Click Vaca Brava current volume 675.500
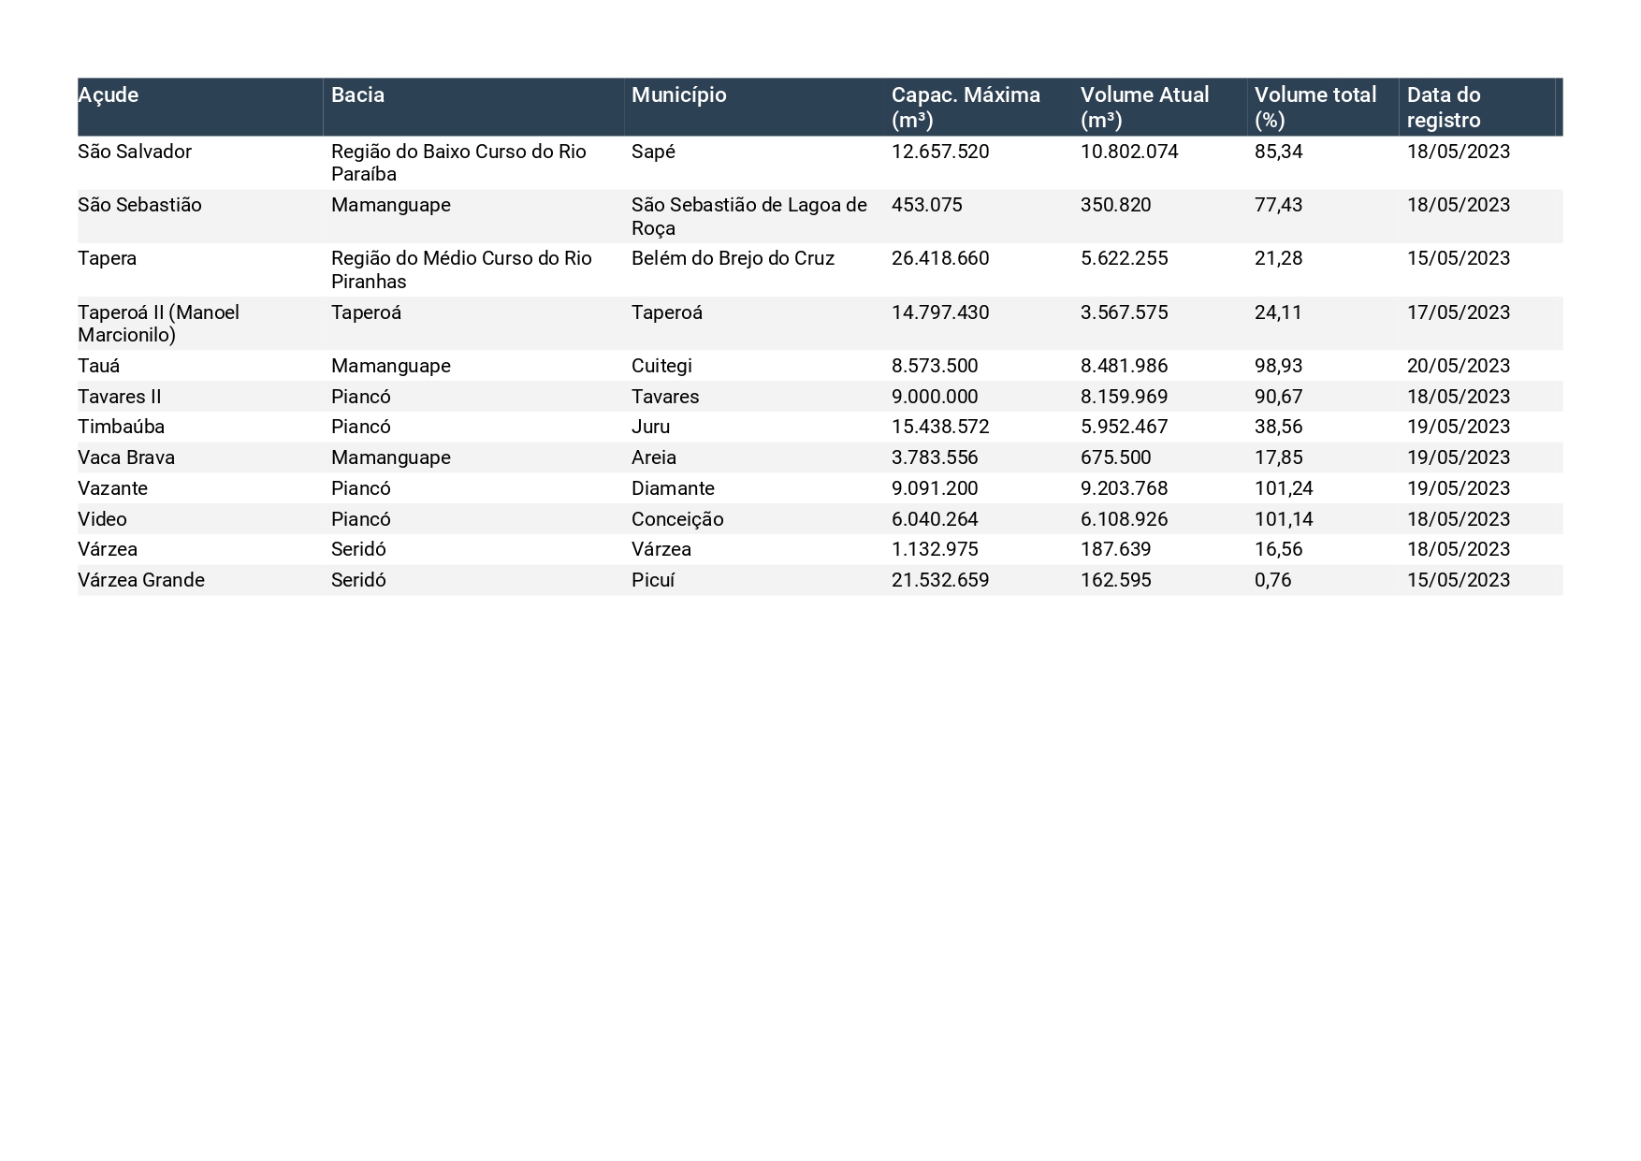1641x1161 pixels. click(x=1116, y=457)
